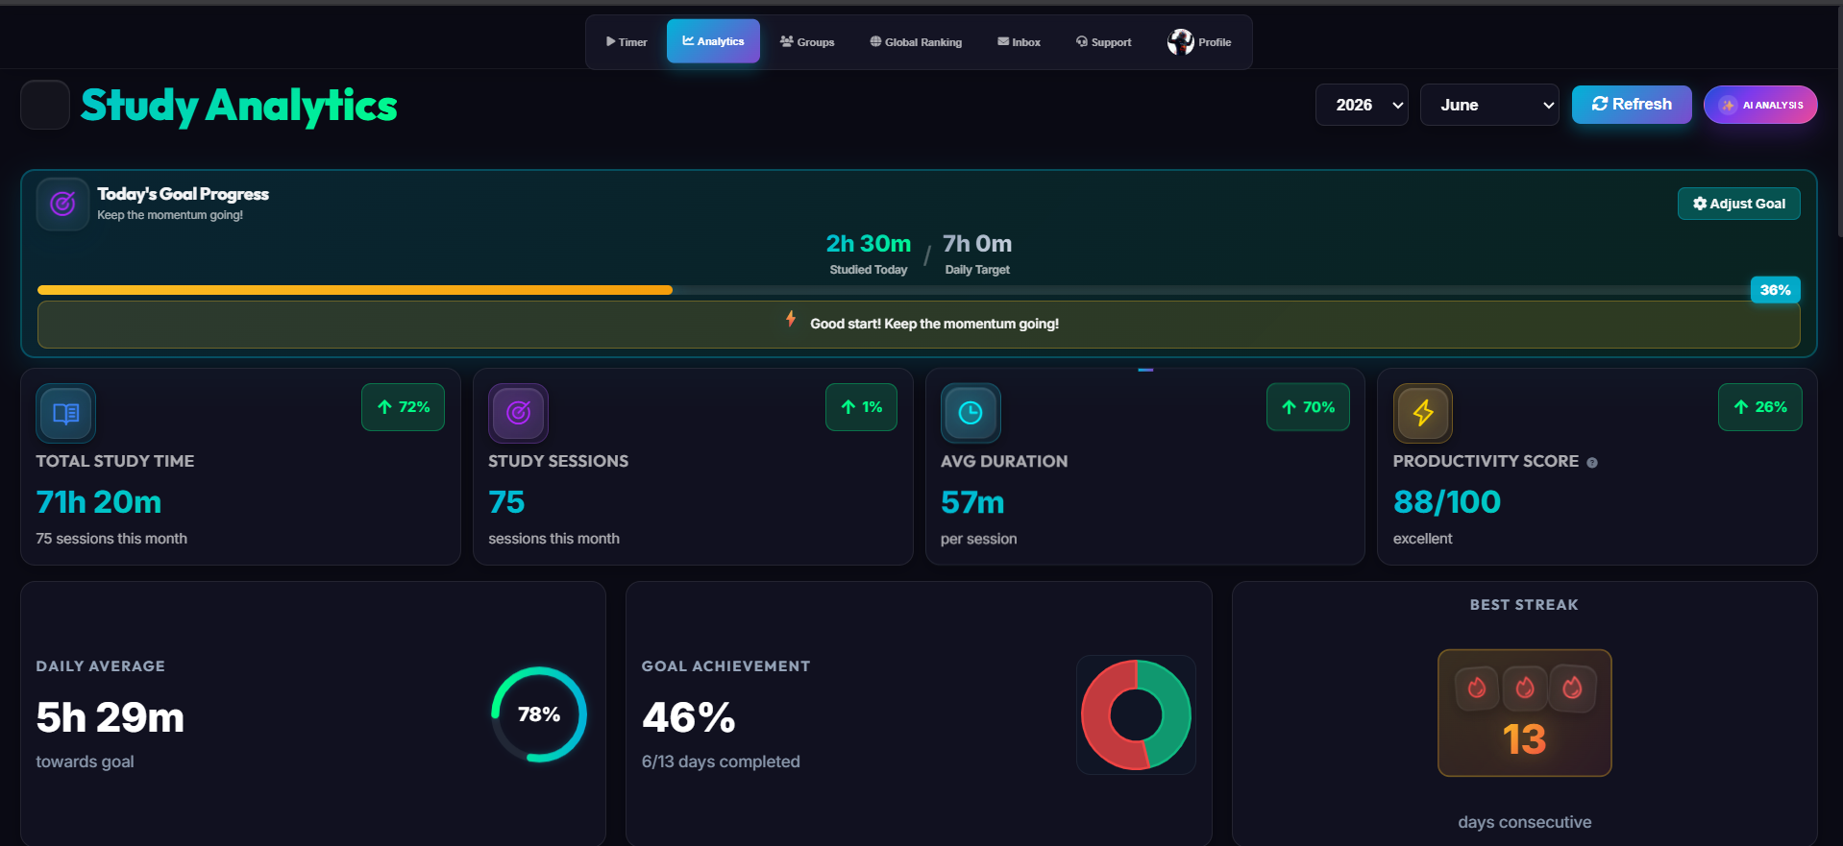Click the Today's Goal Progress target icon
The width and height of the screenshot is (1843, 846).
[x=62, y=204]
